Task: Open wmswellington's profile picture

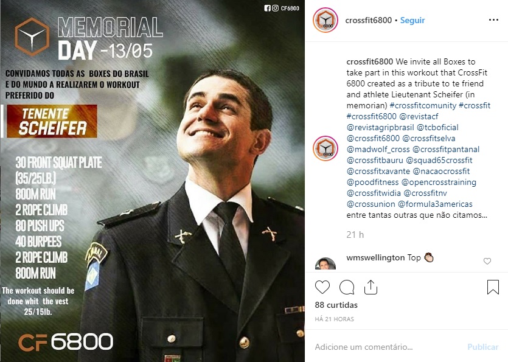Action: pyautogui.click(x=325, y=263)
